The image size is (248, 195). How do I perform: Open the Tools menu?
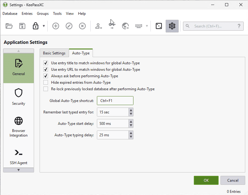(57, 14)
